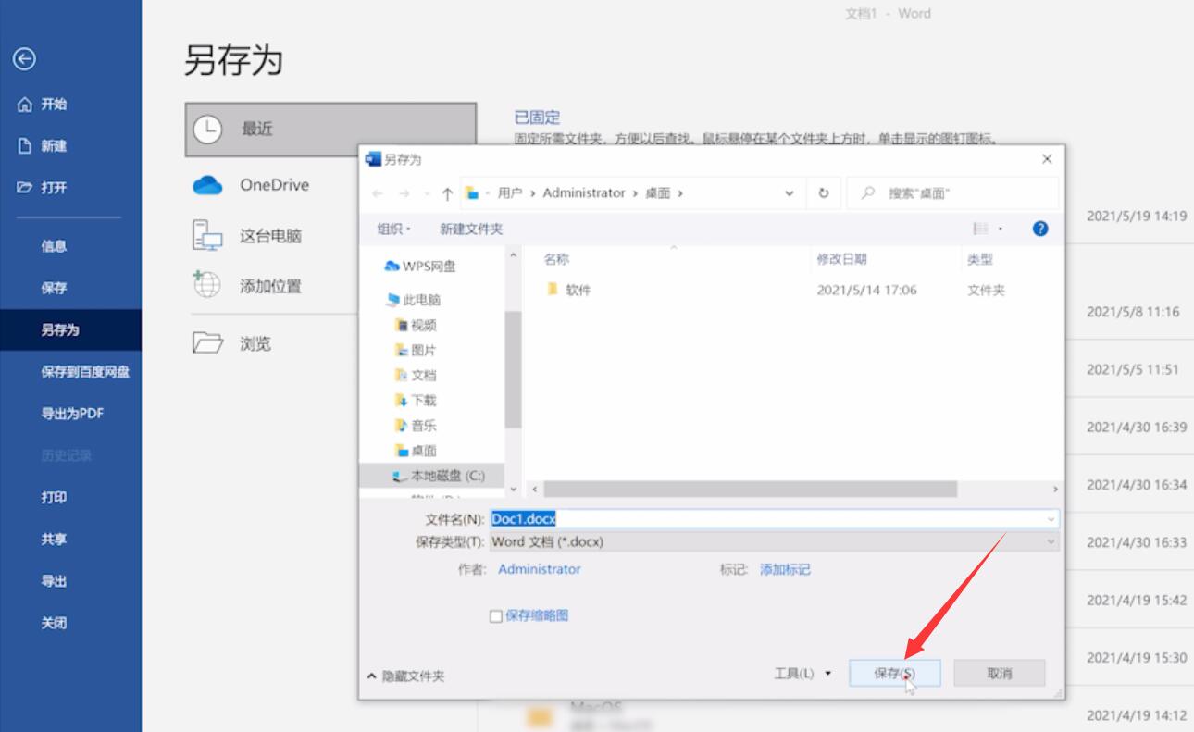The image size is (1194, 732).
Task: Click the 作者 Administrator link
Action: tap(540, 569)
